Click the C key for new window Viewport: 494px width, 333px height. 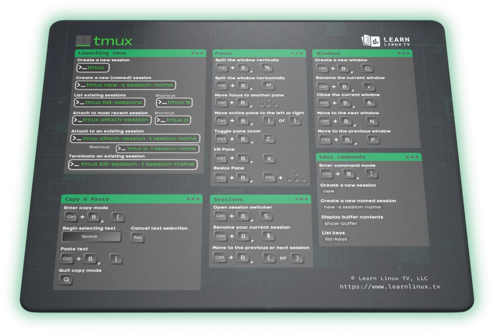pos(367,68)
